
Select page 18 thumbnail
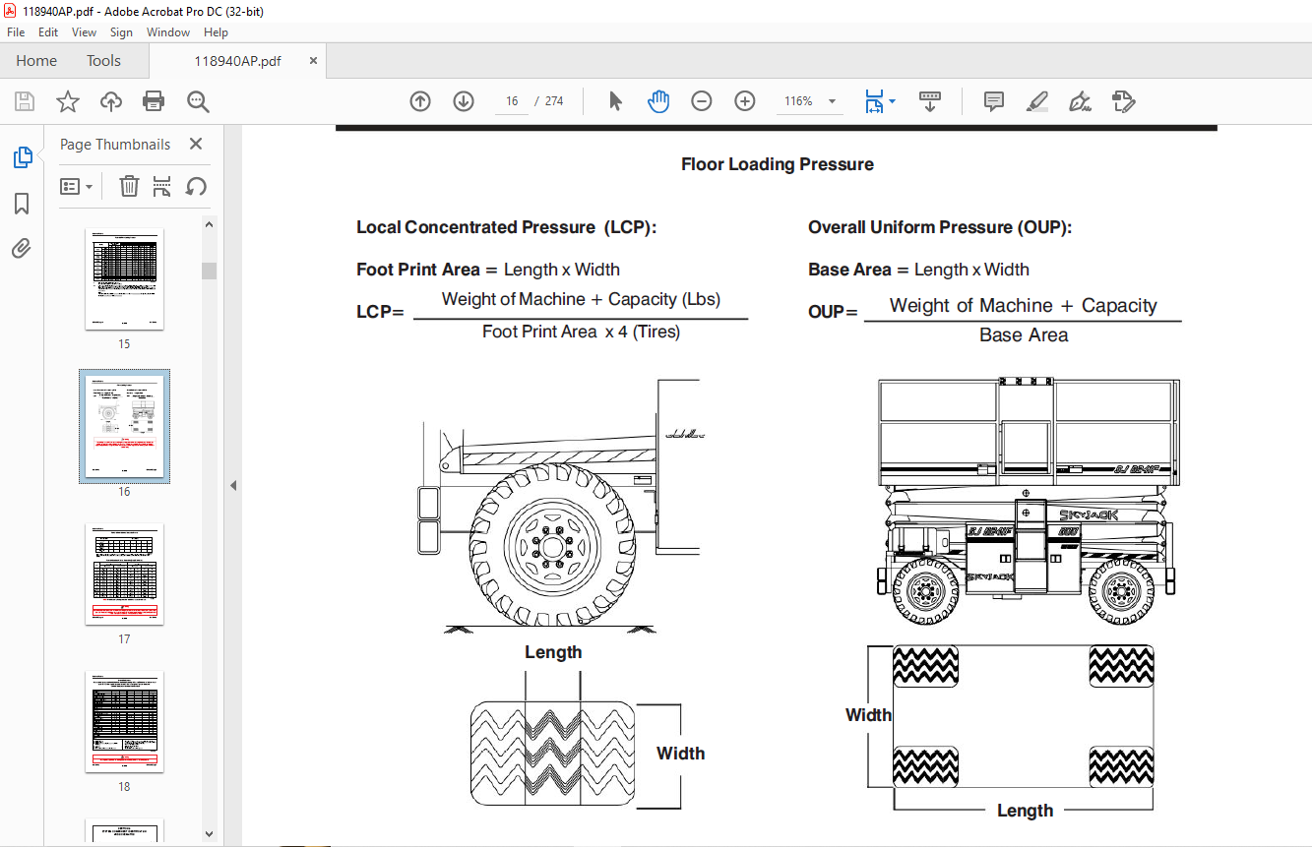coord(124,721)
